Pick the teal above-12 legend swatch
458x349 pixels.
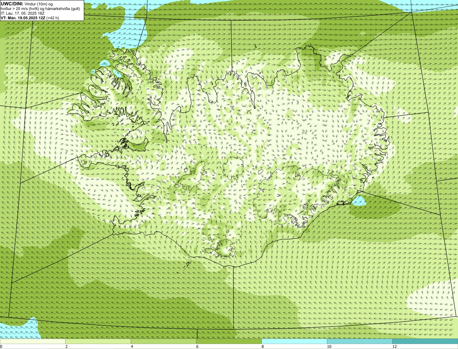coord(425,342)
